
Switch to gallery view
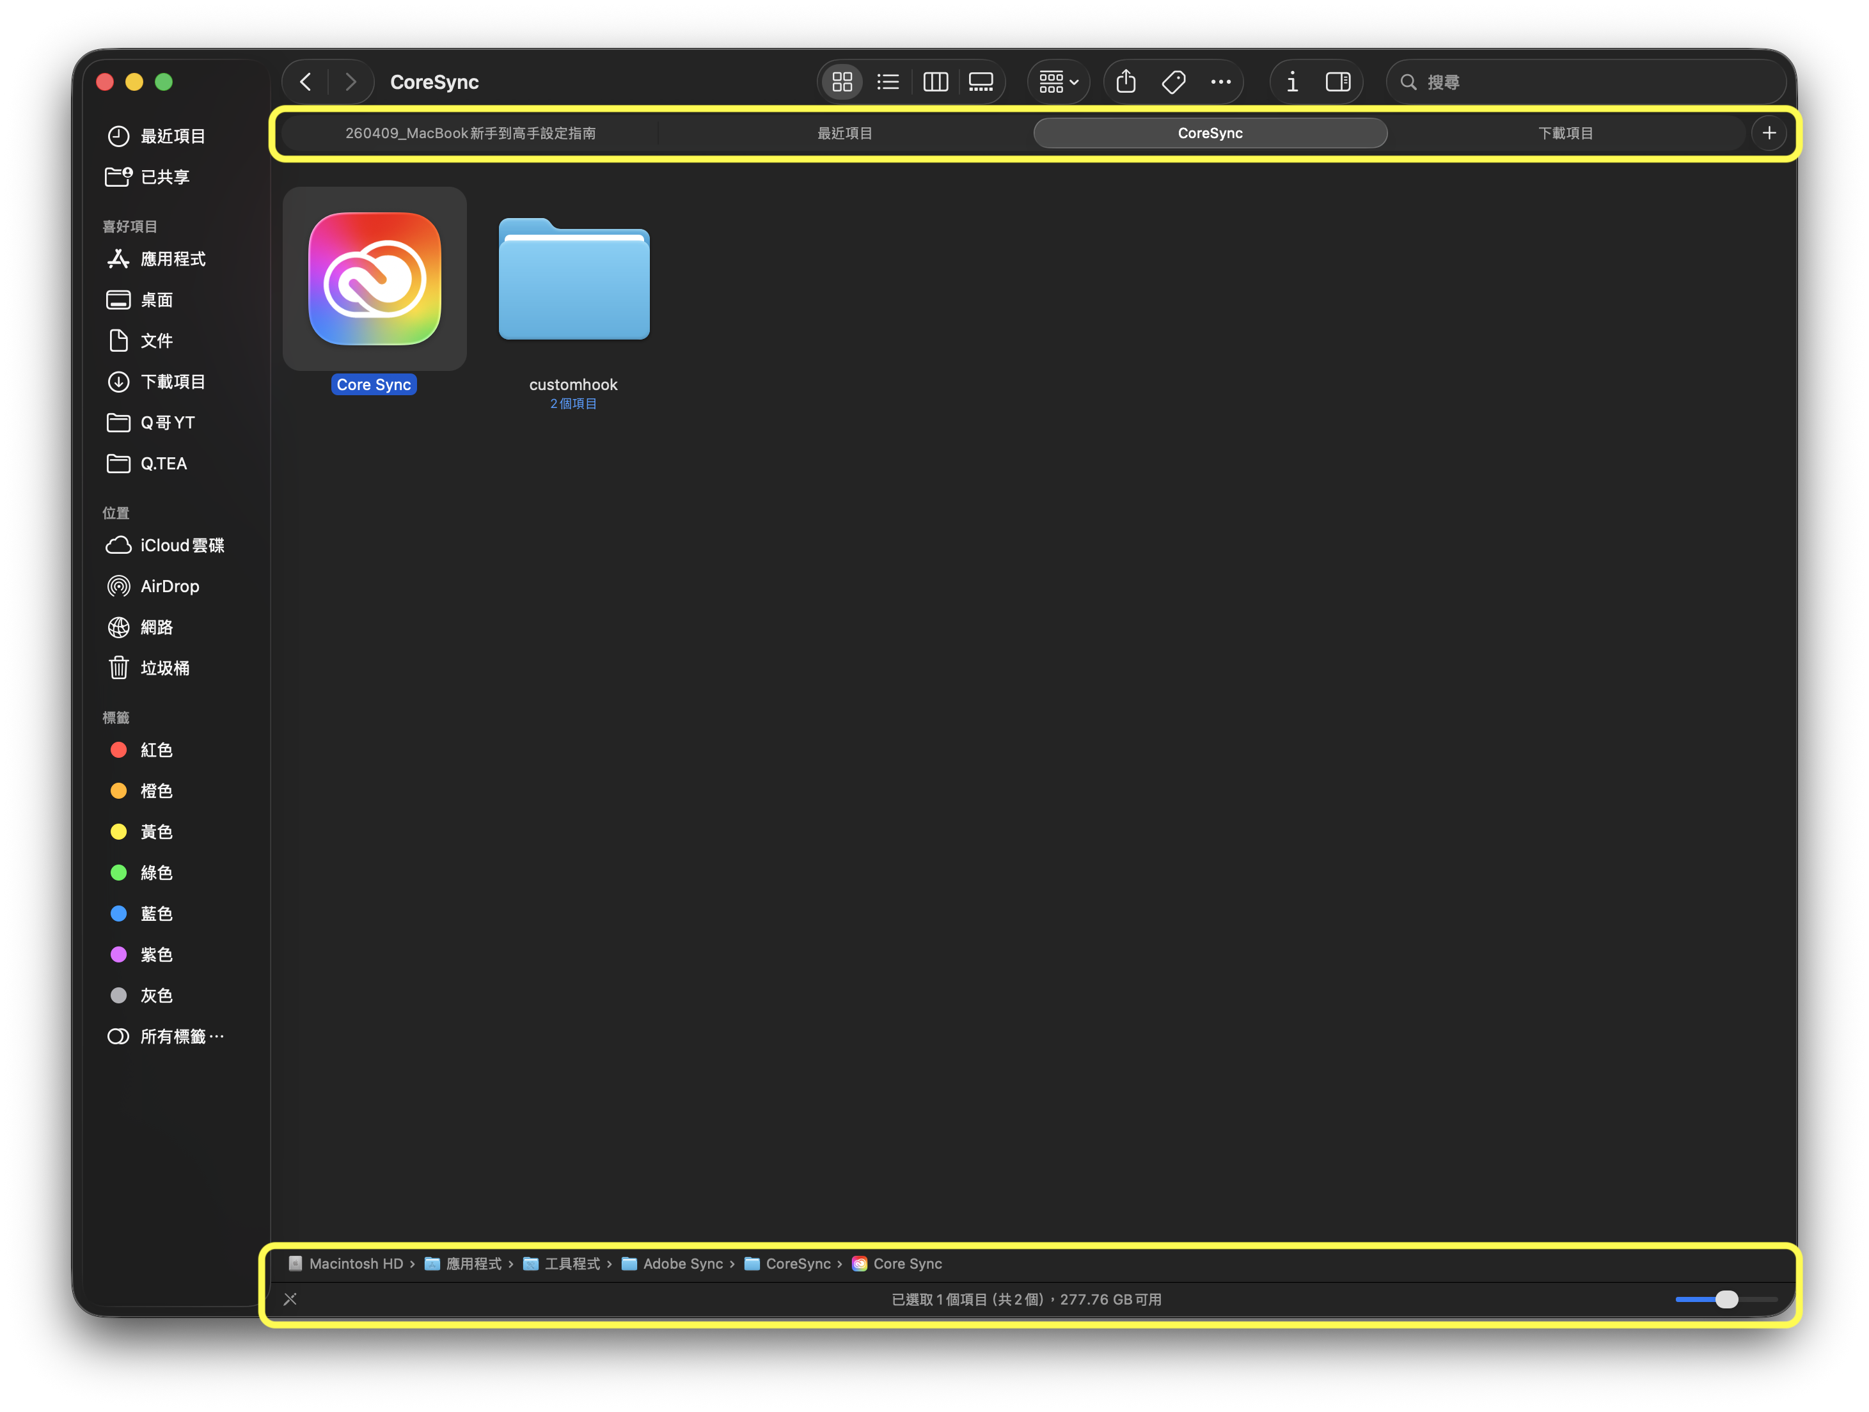coord(981,82)
